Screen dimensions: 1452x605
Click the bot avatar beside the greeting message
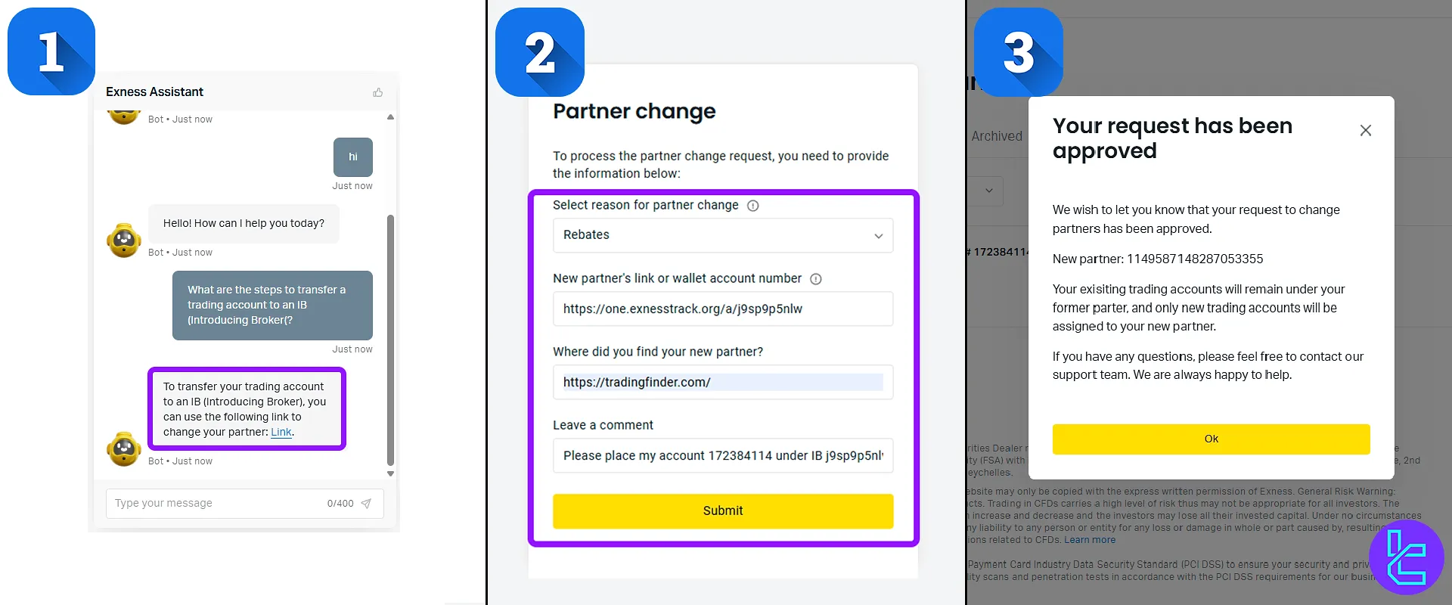tap(124, 240)
